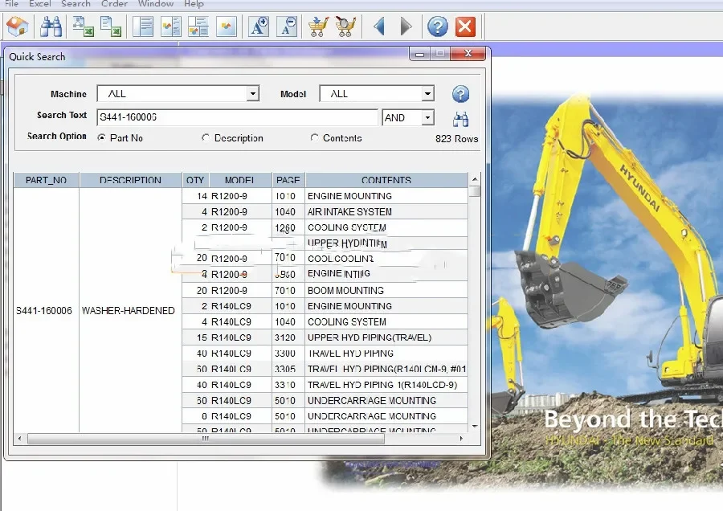723x511 pixels.
Task: Select the Part No radio button
Action: tap(101, 138)
